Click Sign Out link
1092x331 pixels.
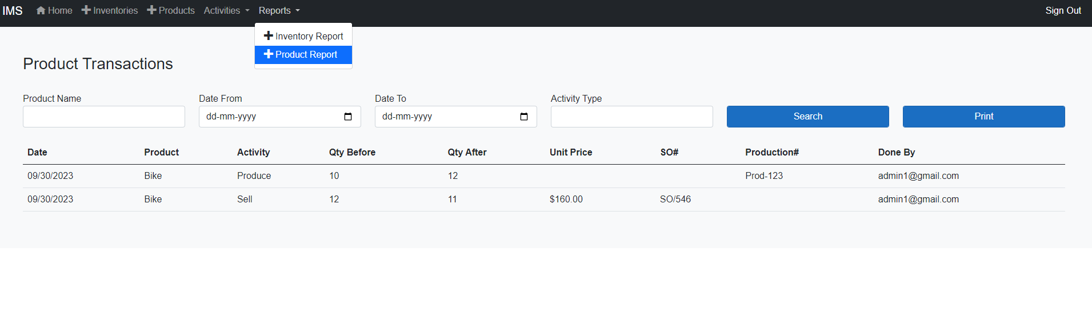coord(1063,10)
